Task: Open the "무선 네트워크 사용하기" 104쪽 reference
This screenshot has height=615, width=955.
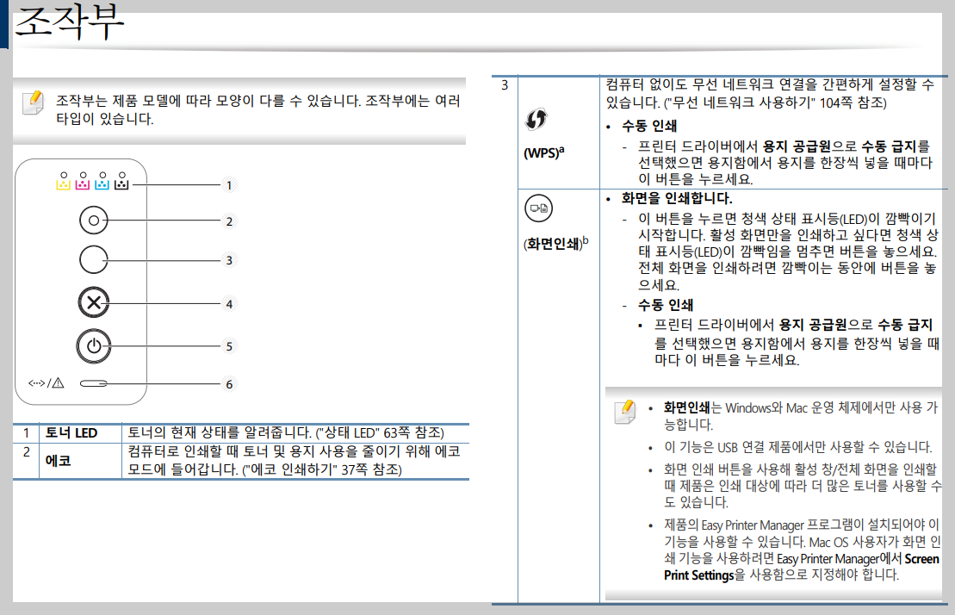Action: point(775,102)
